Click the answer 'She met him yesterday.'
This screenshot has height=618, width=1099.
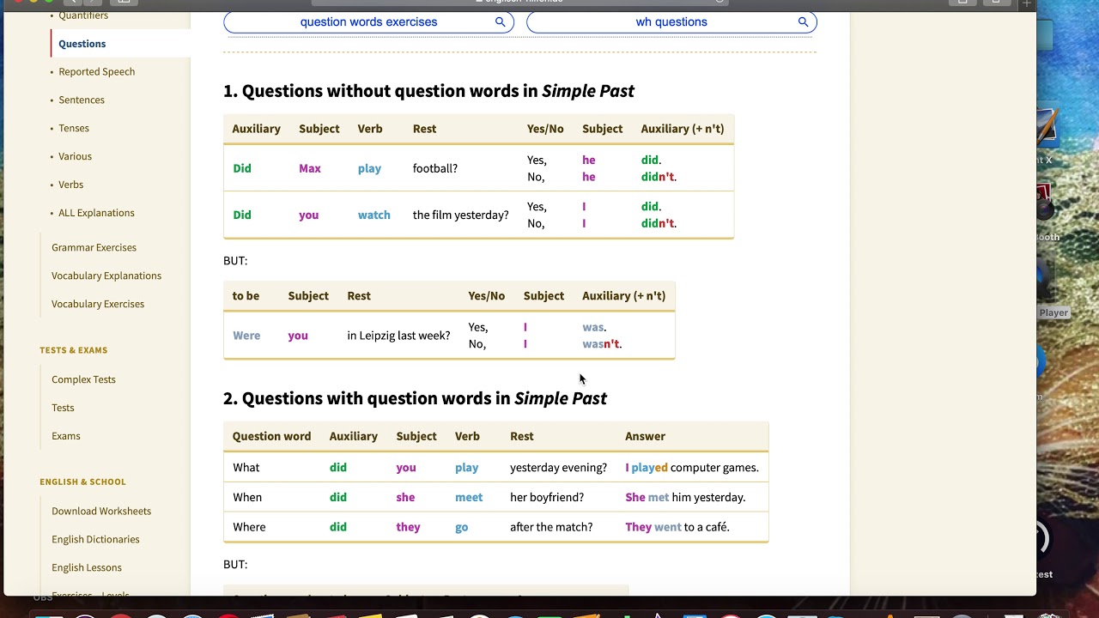[x=685, y=497]
